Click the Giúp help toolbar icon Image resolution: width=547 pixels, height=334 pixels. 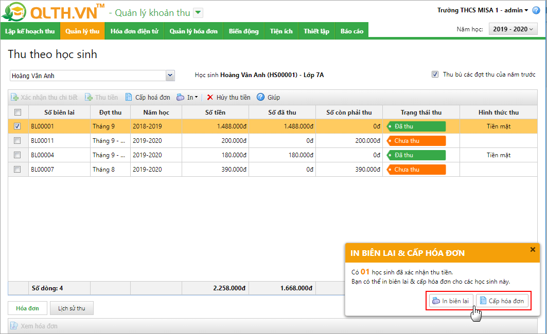(261, 97)
